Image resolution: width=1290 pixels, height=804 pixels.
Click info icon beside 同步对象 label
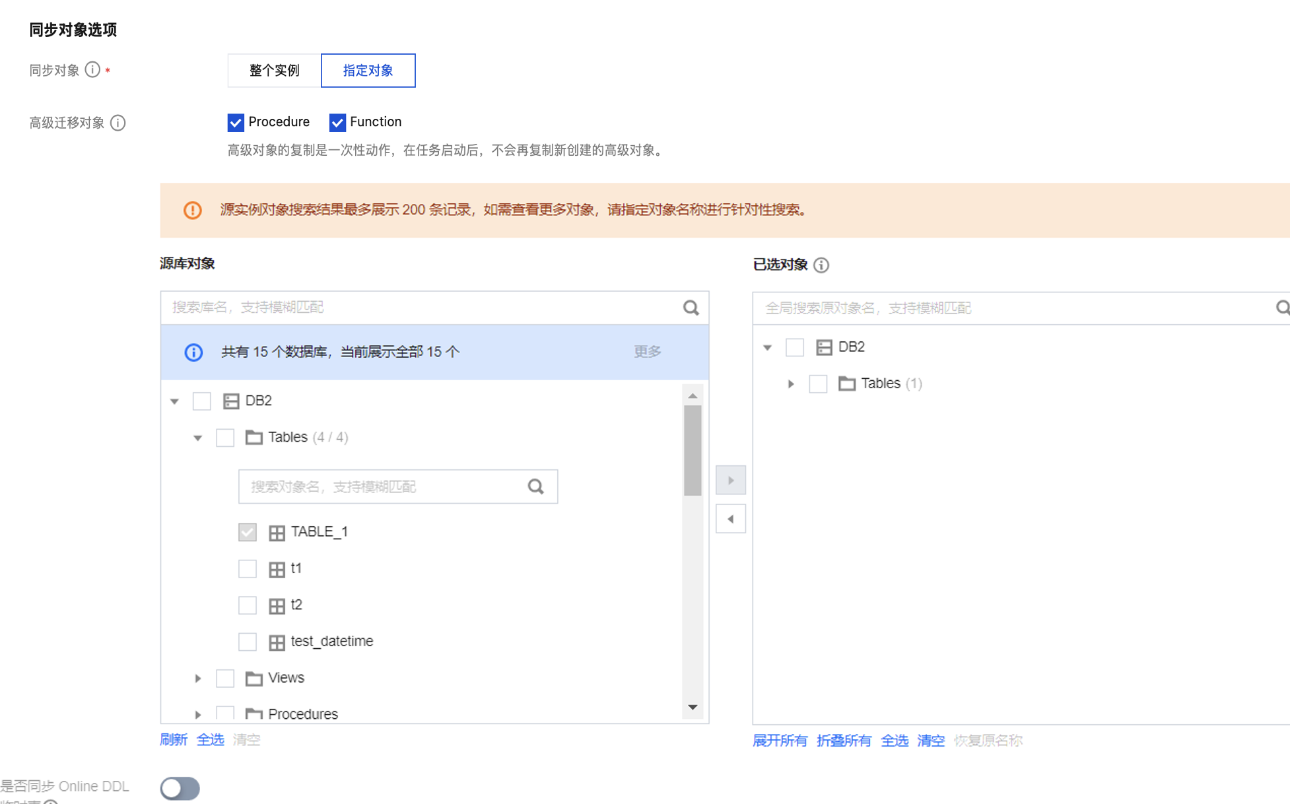pyautogui.click(x=92, y=70)
